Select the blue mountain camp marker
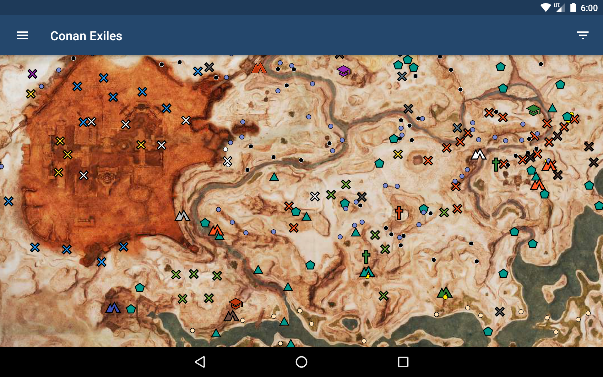The image size is (603, 377). click(x=113, y=308)
